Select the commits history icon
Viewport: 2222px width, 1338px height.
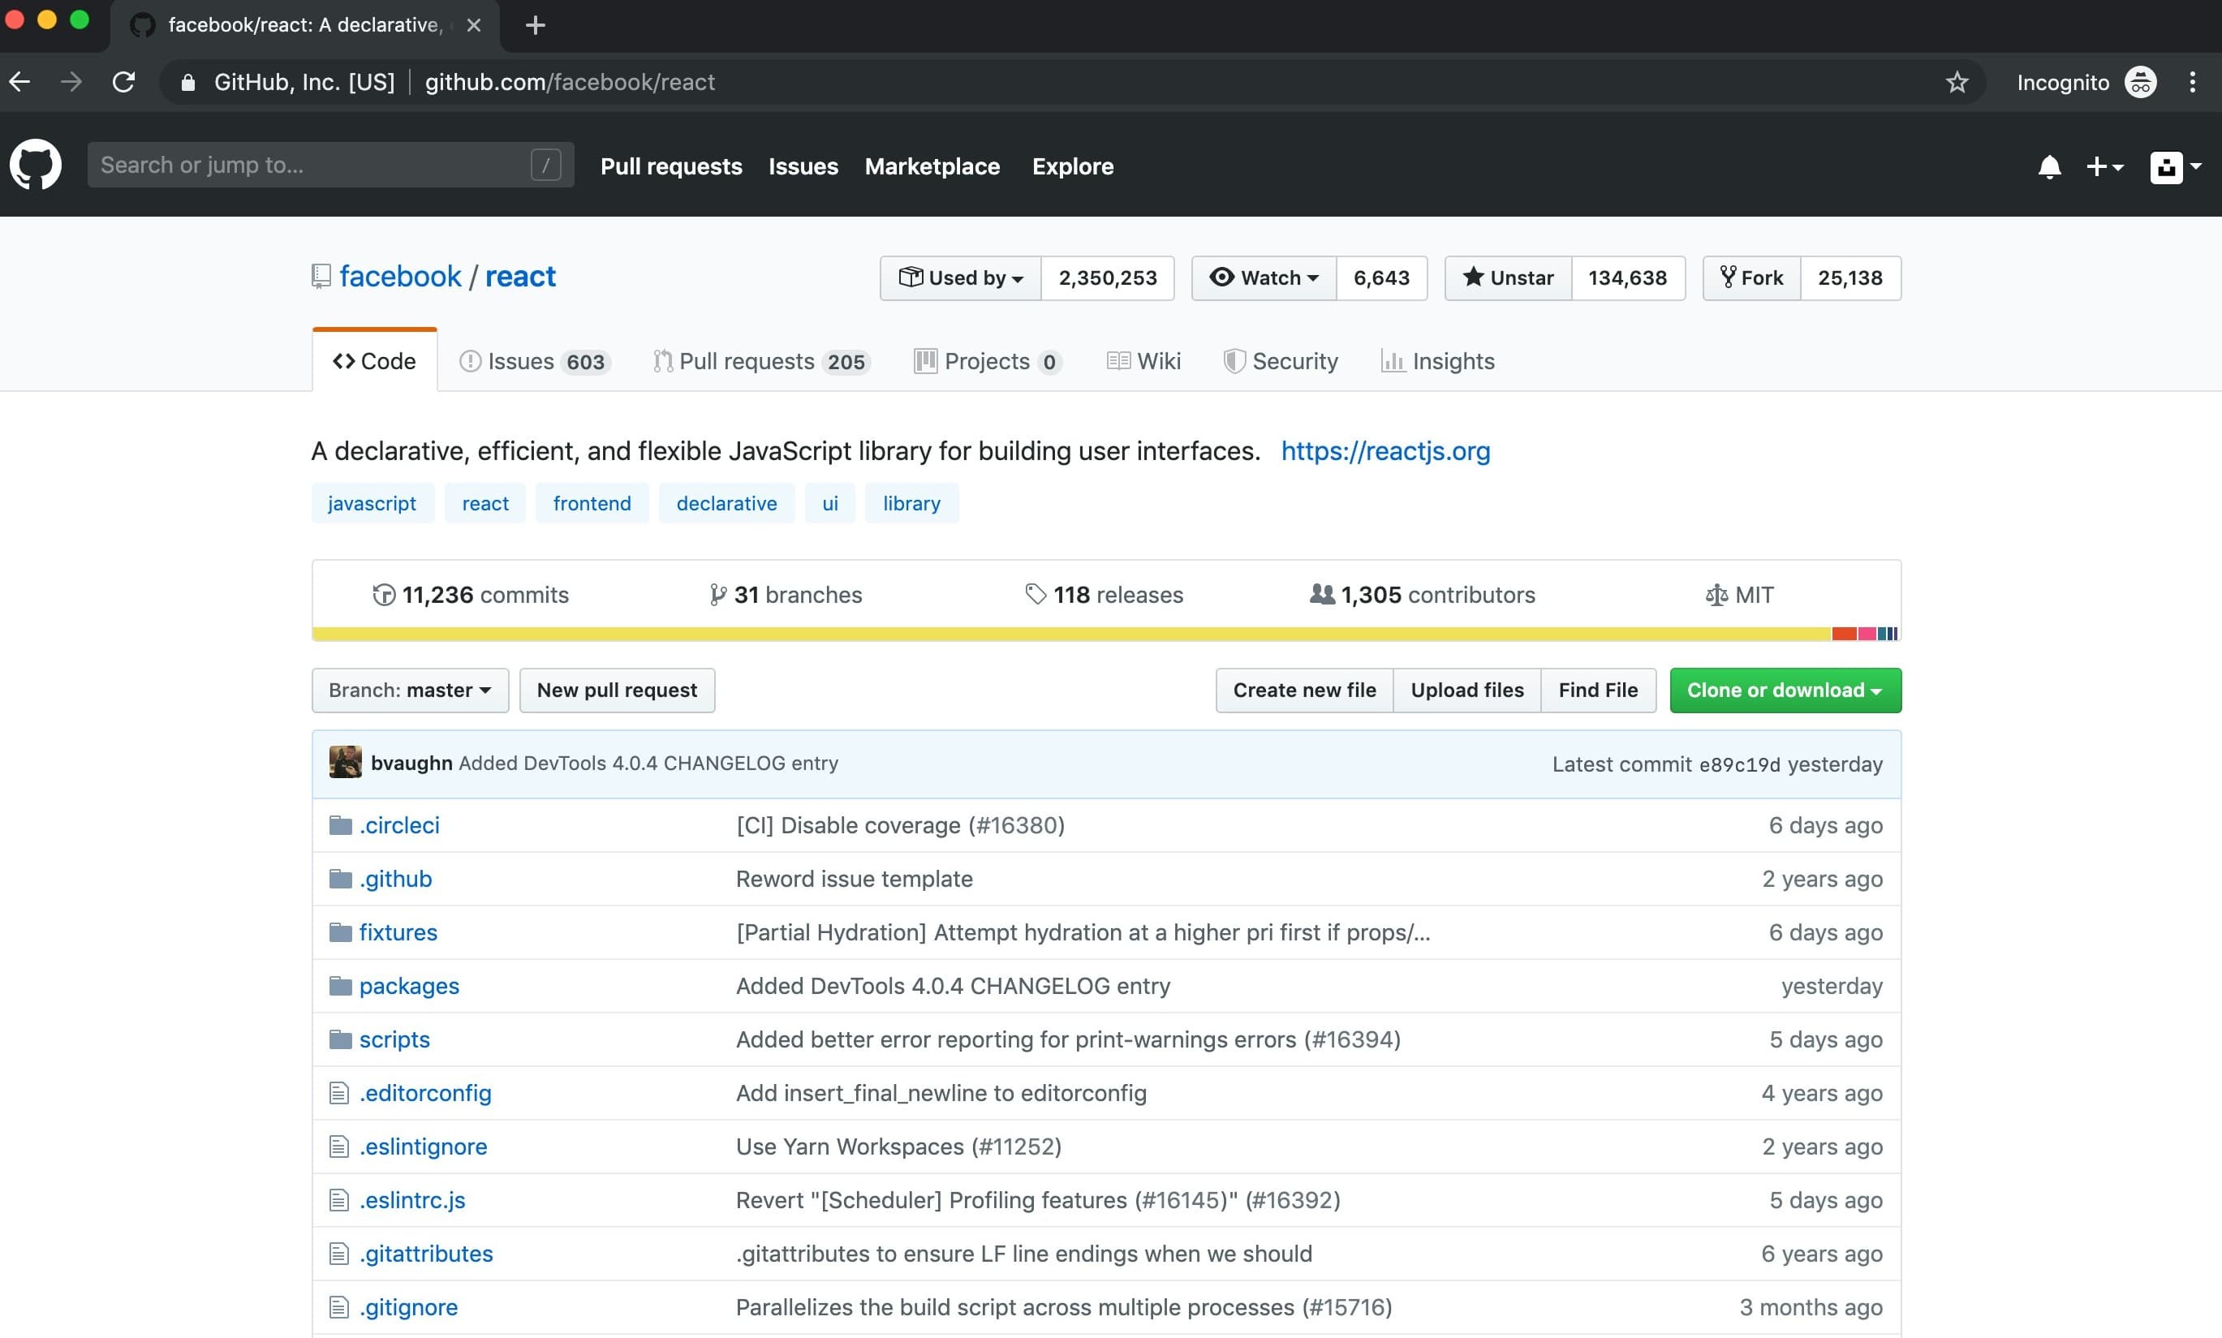384,594
